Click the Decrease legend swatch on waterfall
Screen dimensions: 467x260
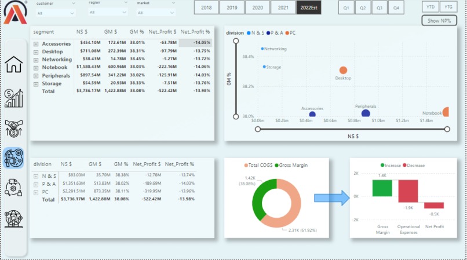click(x=404, y=165)
